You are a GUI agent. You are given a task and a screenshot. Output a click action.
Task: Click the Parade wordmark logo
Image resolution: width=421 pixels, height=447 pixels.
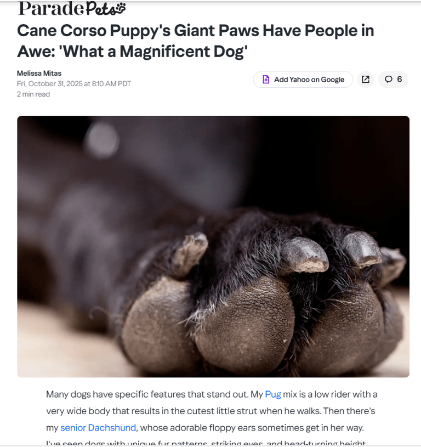coord(50,9)
